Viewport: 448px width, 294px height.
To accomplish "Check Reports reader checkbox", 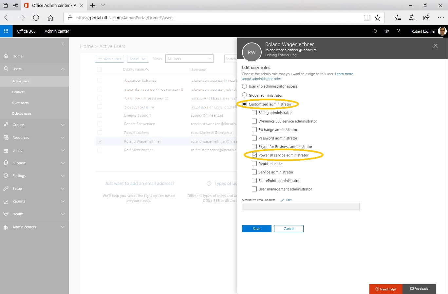I will 254,164.
